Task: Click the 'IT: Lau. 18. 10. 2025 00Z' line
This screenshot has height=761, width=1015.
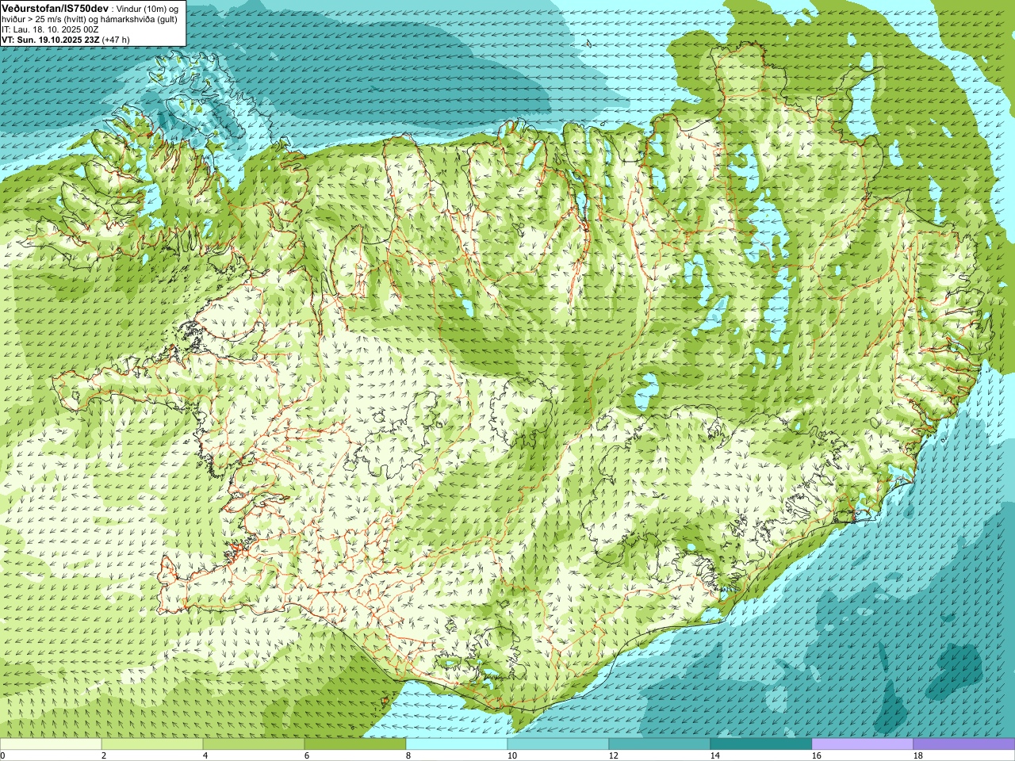Action: click(x=50, y=29)
